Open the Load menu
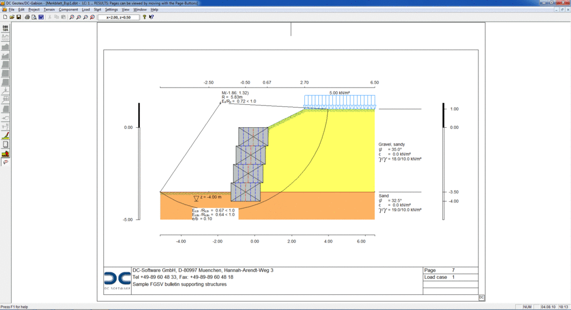 click(85, 9)
